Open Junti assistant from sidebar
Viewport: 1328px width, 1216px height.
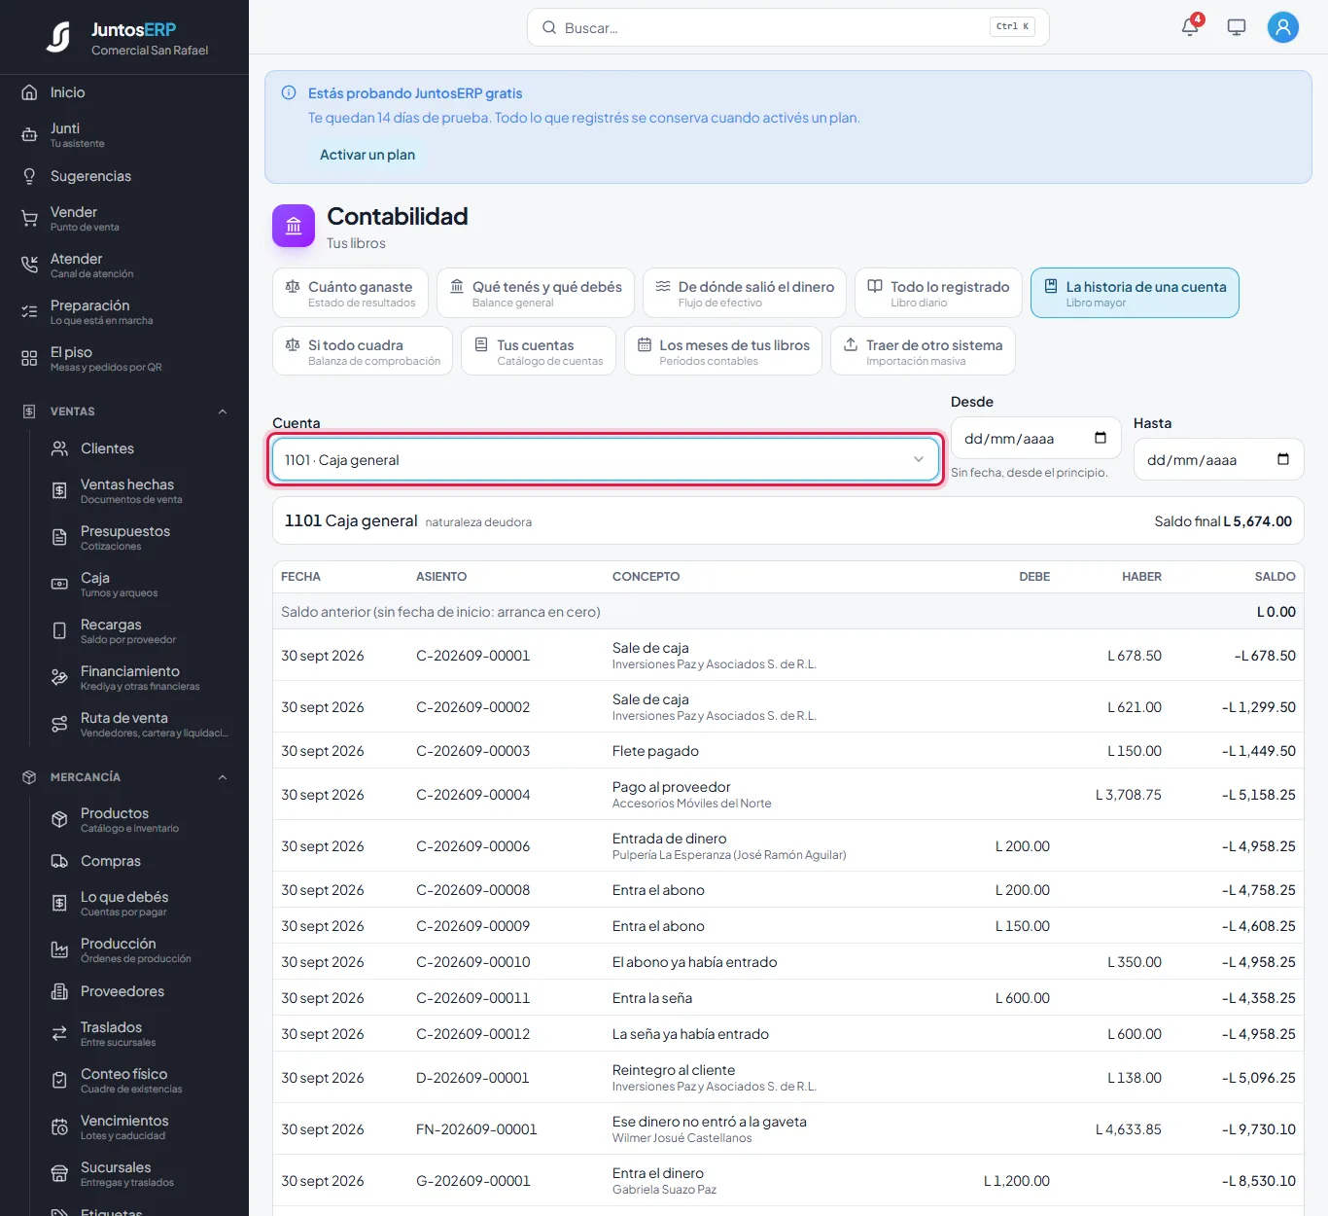(124, 134)
